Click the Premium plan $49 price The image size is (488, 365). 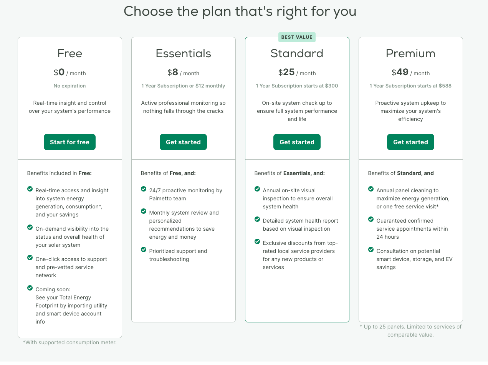pyautogui.click(x=400, y=72)
